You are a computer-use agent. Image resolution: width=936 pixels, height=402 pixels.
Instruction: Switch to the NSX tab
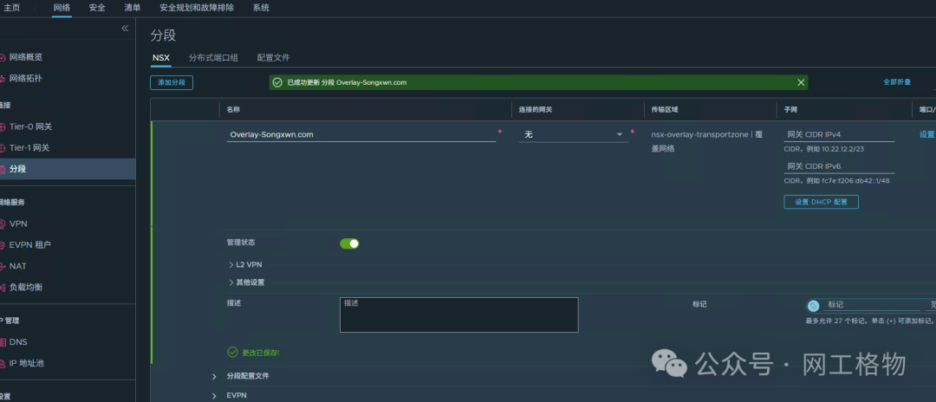click(161, 58)
